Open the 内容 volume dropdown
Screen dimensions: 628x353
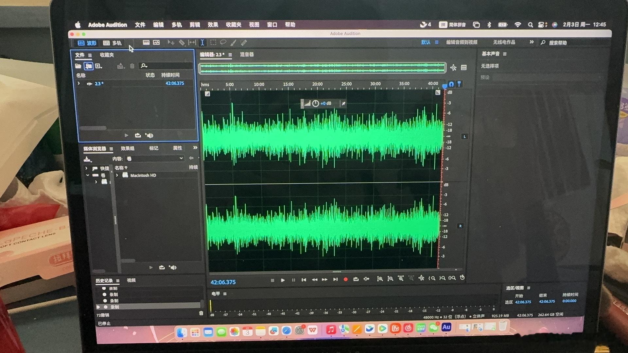155,159
